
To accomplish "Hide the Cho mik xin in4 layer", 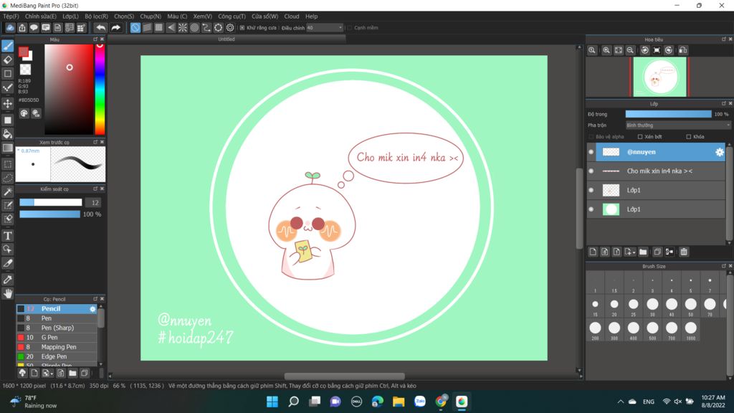I will pyautogui.click(x=591, y=171).
